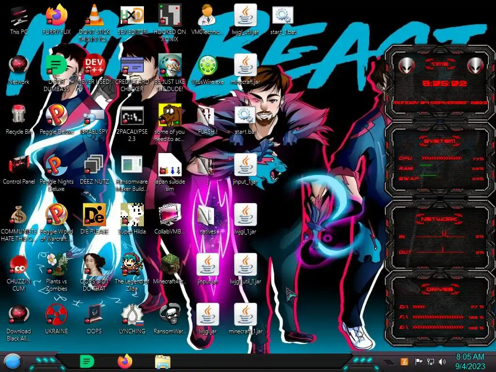The width and height of the screenshot is (496, 372).
Task: Open OOPS DID I DO THAT portrait shortcut
Action: pos(94,273)
